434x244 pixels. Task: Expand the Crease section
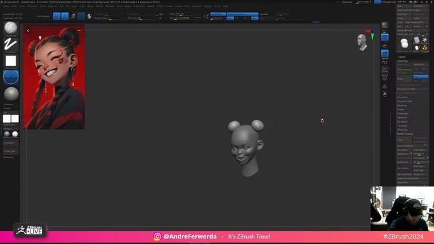coord(401,110)
